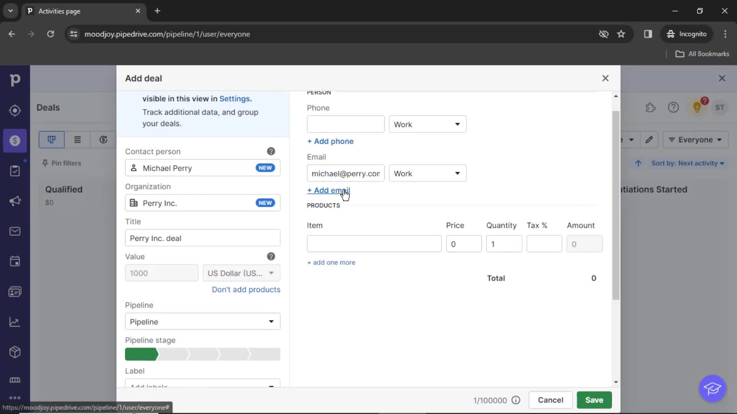Select the last pipeline stage segment
Viewport: 737px width, 414px height.
[x=265, y=354]
